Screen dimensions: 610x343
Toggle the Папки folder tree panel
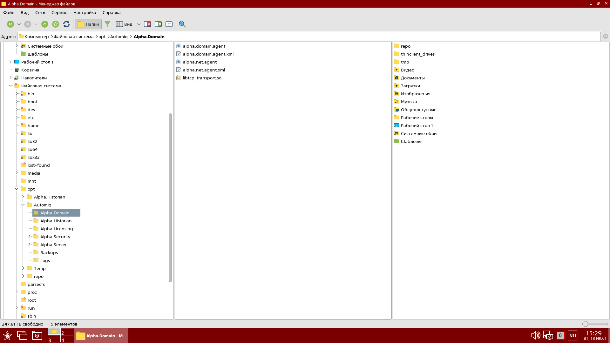(x=88, y=24)
